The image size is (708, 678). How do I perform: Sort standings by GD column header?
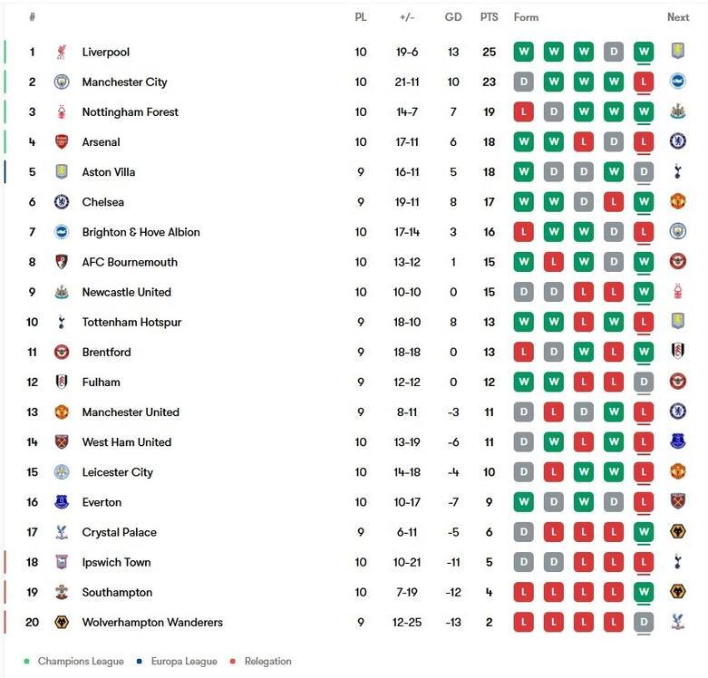[453, 17]
